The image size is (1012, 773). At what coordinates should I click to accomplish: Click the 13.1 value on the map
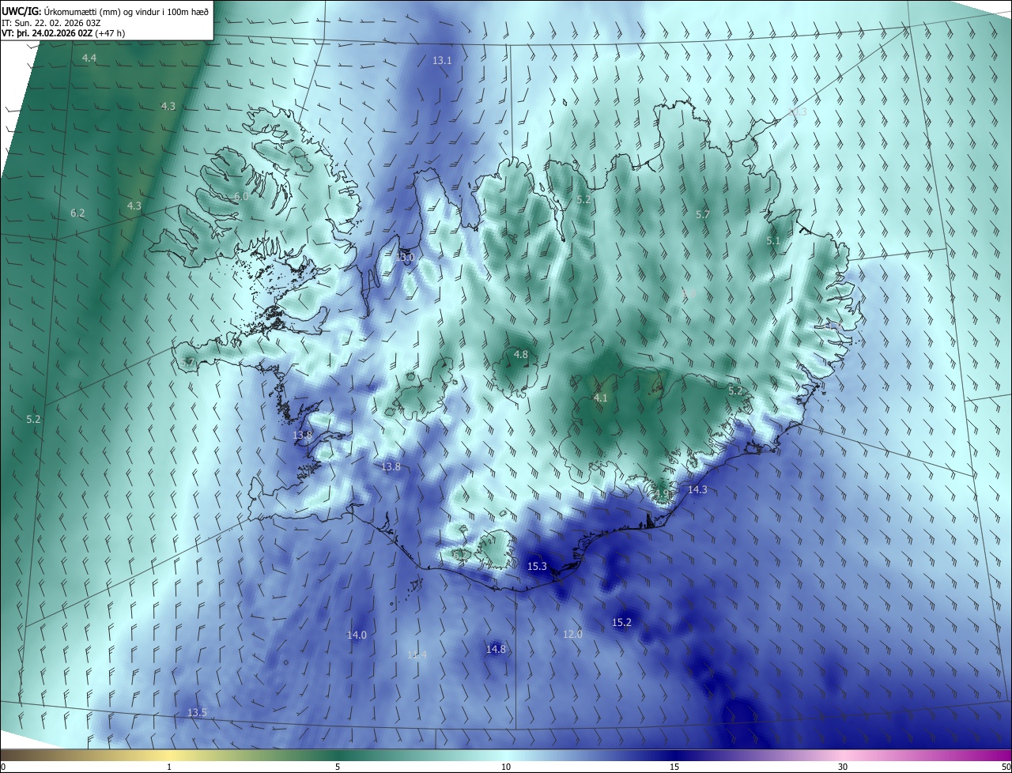click(442, 61)
